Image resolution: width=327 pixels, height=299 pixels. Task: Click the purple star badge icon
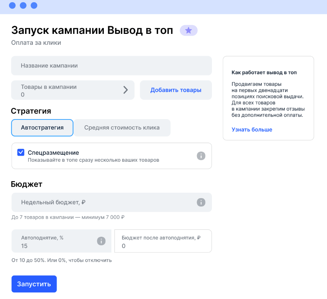pyautogui.click(x=189, y=31)
